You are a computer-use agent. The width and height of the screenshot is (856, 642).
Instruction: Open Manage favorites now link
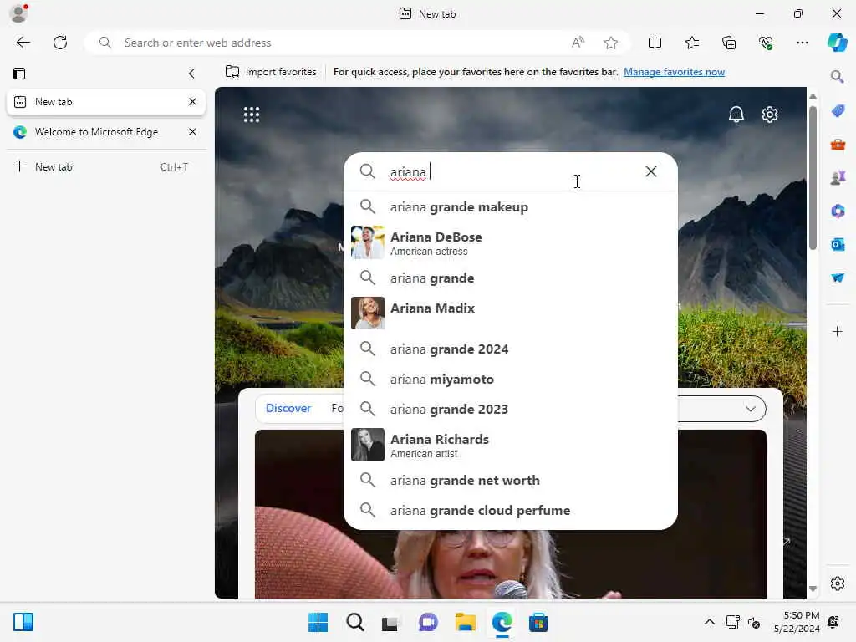(x=674, y=72)
